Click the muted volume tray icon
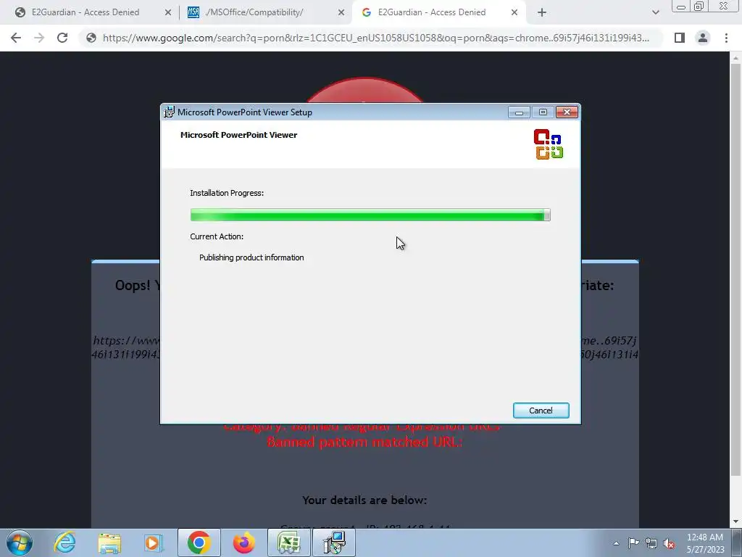Screen dimensions: 742x557 coord(669,543)
